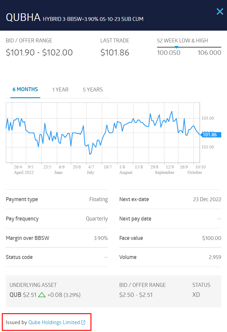
Task: Switch to the 5 YEARS chart tab
Action: pos(93,90)
